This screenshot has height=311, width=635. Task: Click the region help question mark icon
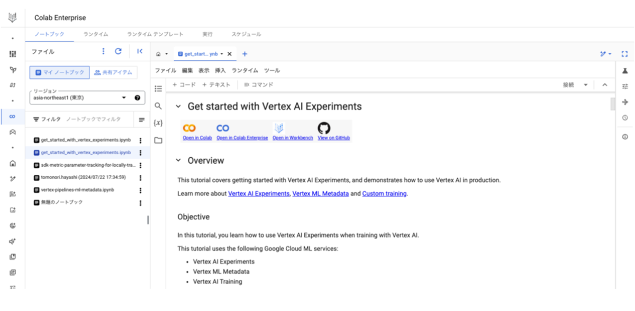click(137, 98)
